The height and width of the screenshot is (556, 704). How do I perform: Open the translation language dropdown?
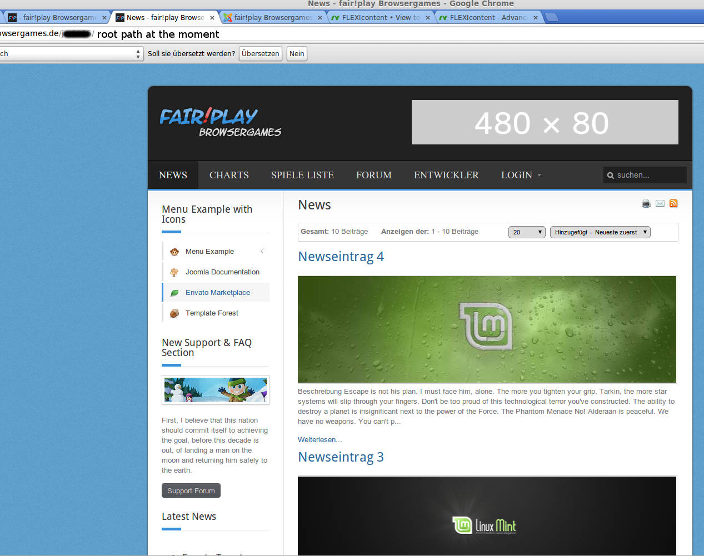(x=71, y=54)
